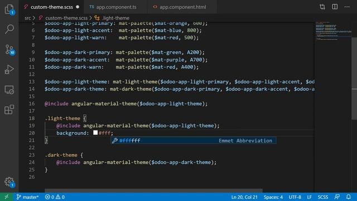Open the Extensions view

[9, 109]
